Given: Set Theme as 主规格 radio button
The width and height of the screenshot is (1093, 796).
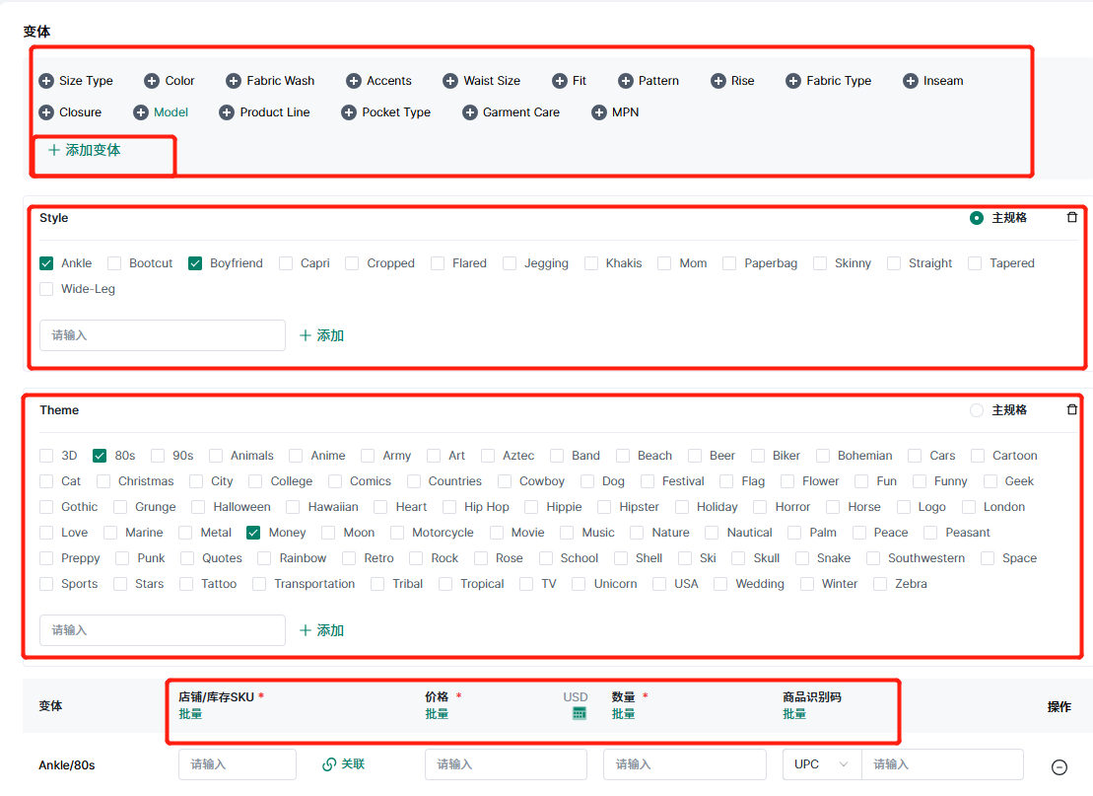Looking at the screenshot, I should click(x=977, y=410).
